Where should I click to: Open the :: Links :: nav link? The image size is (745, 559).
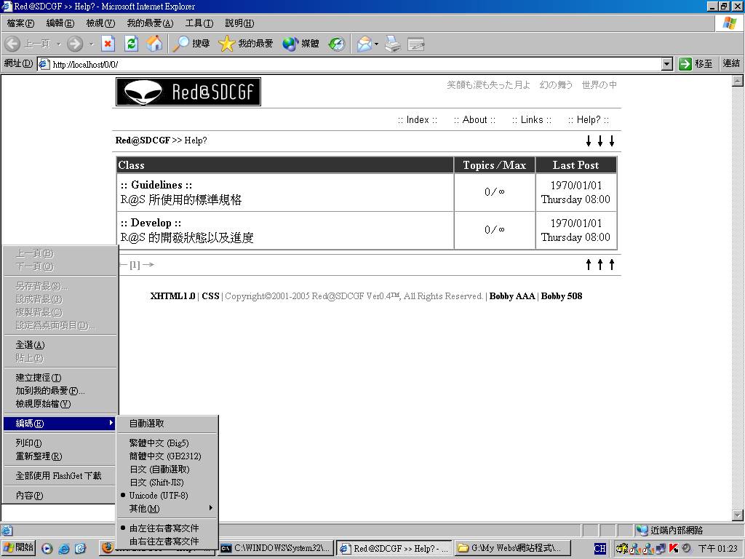(x=532, y=120)
